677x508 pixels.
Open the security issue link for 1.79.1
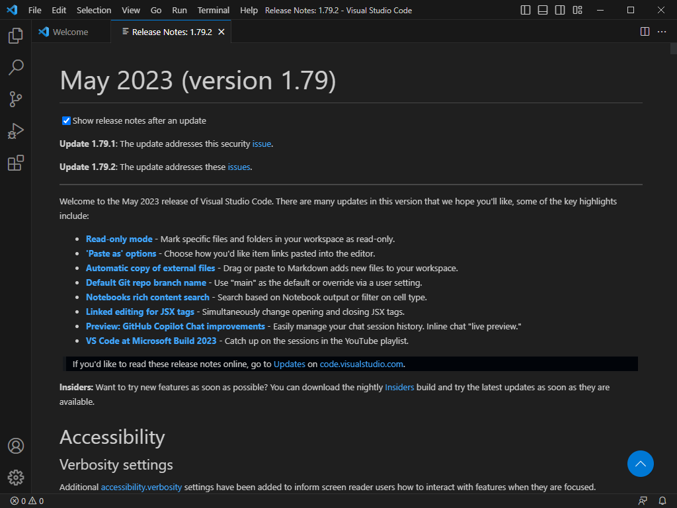(x=262, y=144)
